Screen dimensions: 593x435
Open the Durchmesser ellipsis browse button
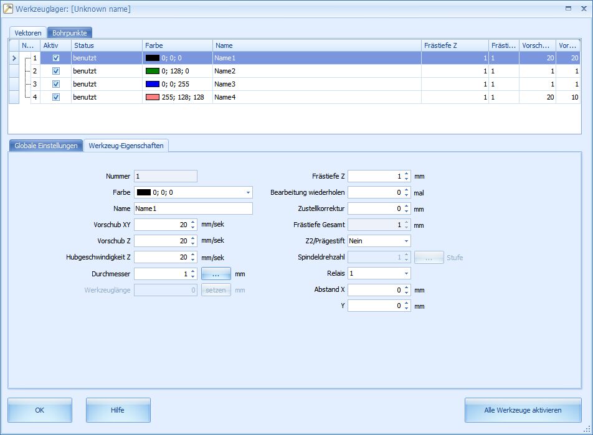click(216, 274)
